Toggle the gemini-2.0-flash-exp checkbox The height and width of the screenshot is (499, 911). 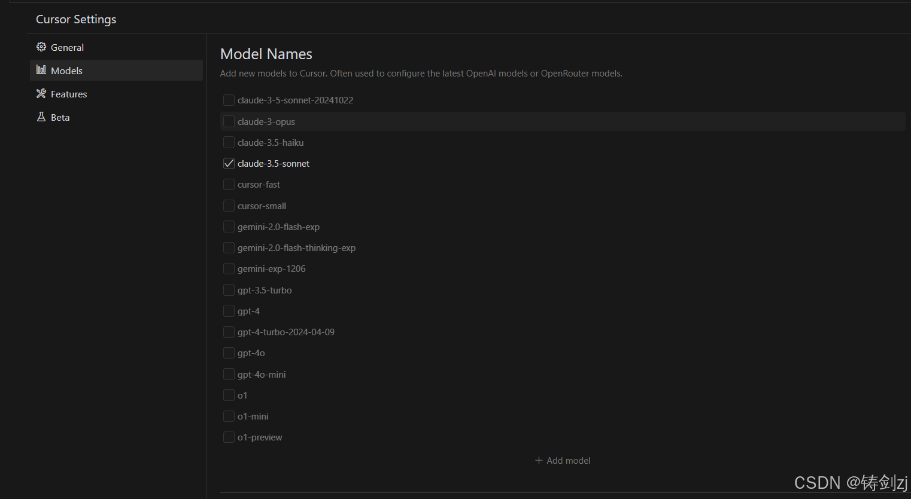click(229, 226)
